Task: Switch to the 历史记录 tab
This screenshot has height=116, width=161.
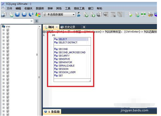Action: pos(70,27)
